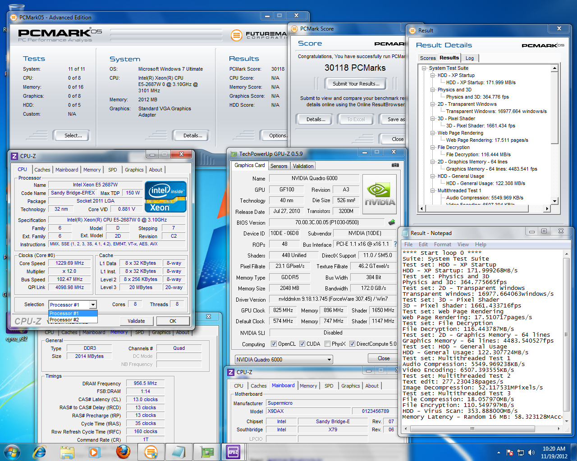The width and height of the screenshot is (577, 461).
Task: Collapse the Physics and 3D node
Action: (432, 90)
